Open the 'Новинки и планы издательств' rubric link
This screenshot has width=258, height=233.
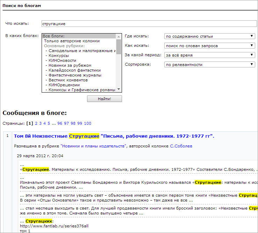pyautogui.click(x=93, y=146)
